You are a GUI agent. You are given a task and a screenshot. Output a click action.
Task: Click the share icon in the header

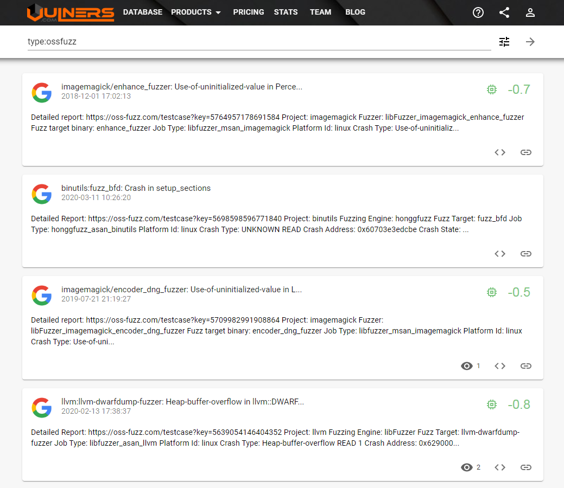click(x=504, y=12)
